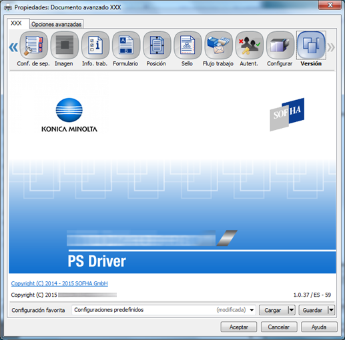Open the Configurar icon

(x=280, y=45)
